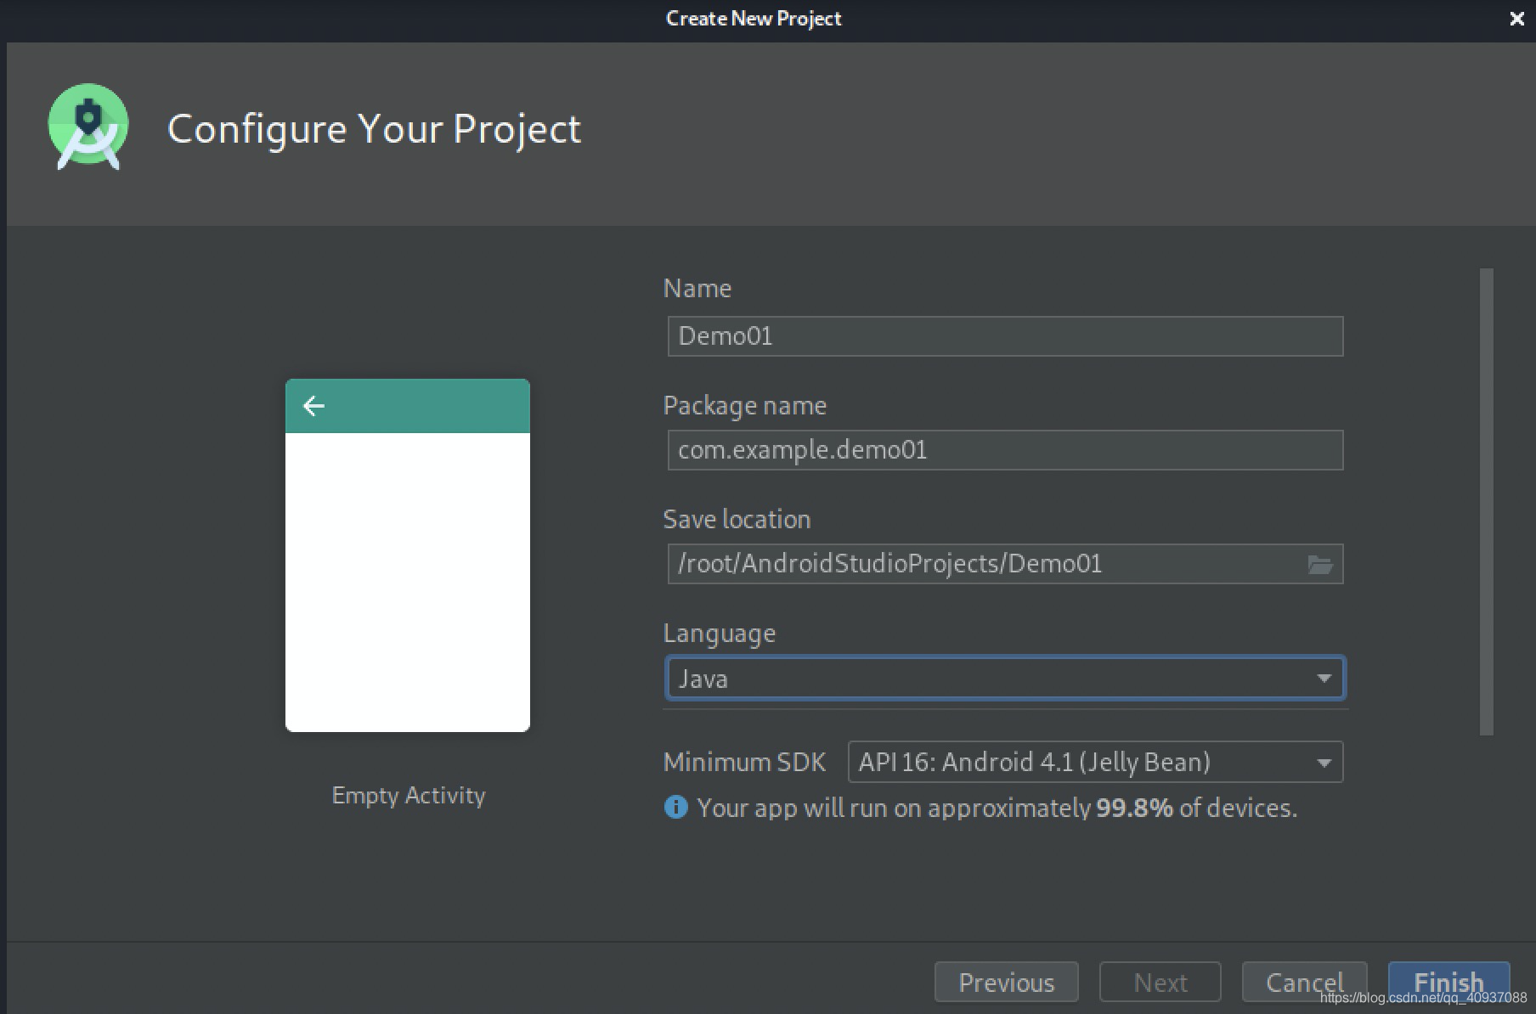Image resolution: width=1536 pixels, height=1014 pixels.
Task: Click the vertical scrollbar of the form
Action: pos(1486,502)
